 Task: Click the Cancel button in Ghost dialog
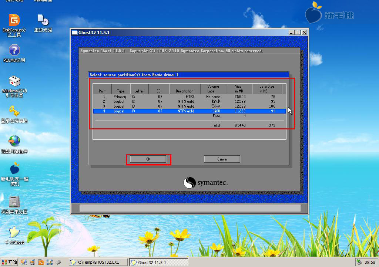[x=222, y=159]
